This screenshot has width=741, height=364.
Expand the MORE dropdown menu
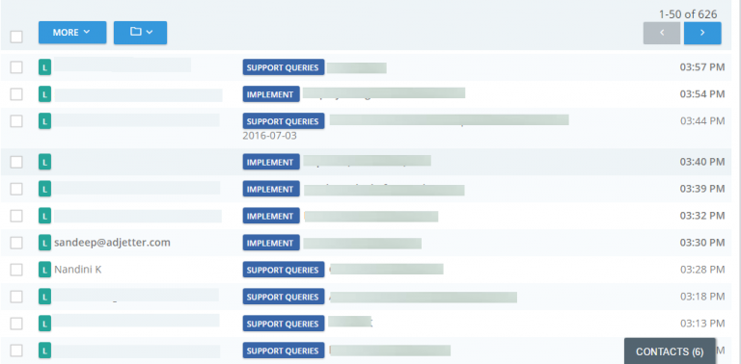[72, 33]
